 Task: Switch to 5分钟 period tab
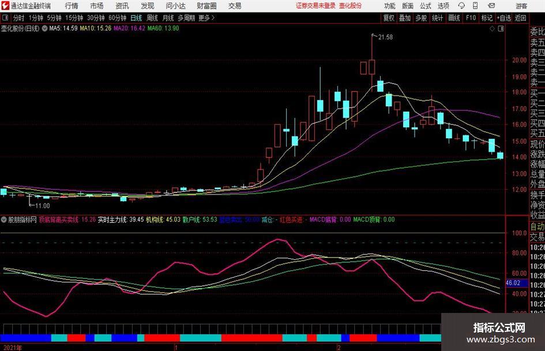(54, 18)
